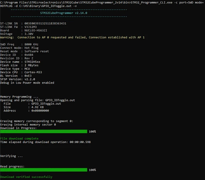The image size is (205, 180).
Task: Click the Connect mode Hot Plug line
Action: point(20,48)
